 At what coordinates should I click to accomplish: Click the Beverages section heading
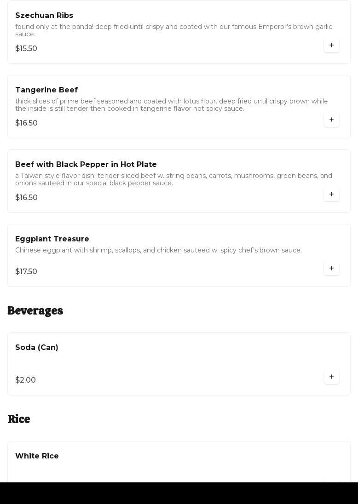click(x=35, y=311)
